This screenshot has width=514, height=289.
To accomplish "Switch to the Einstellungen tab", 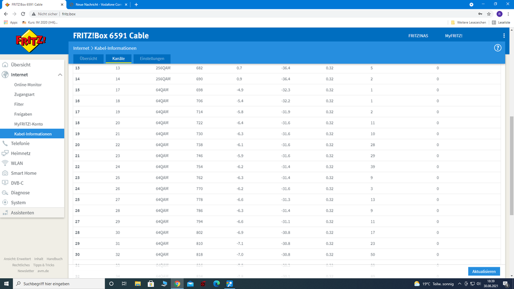I will coord(152,59).
